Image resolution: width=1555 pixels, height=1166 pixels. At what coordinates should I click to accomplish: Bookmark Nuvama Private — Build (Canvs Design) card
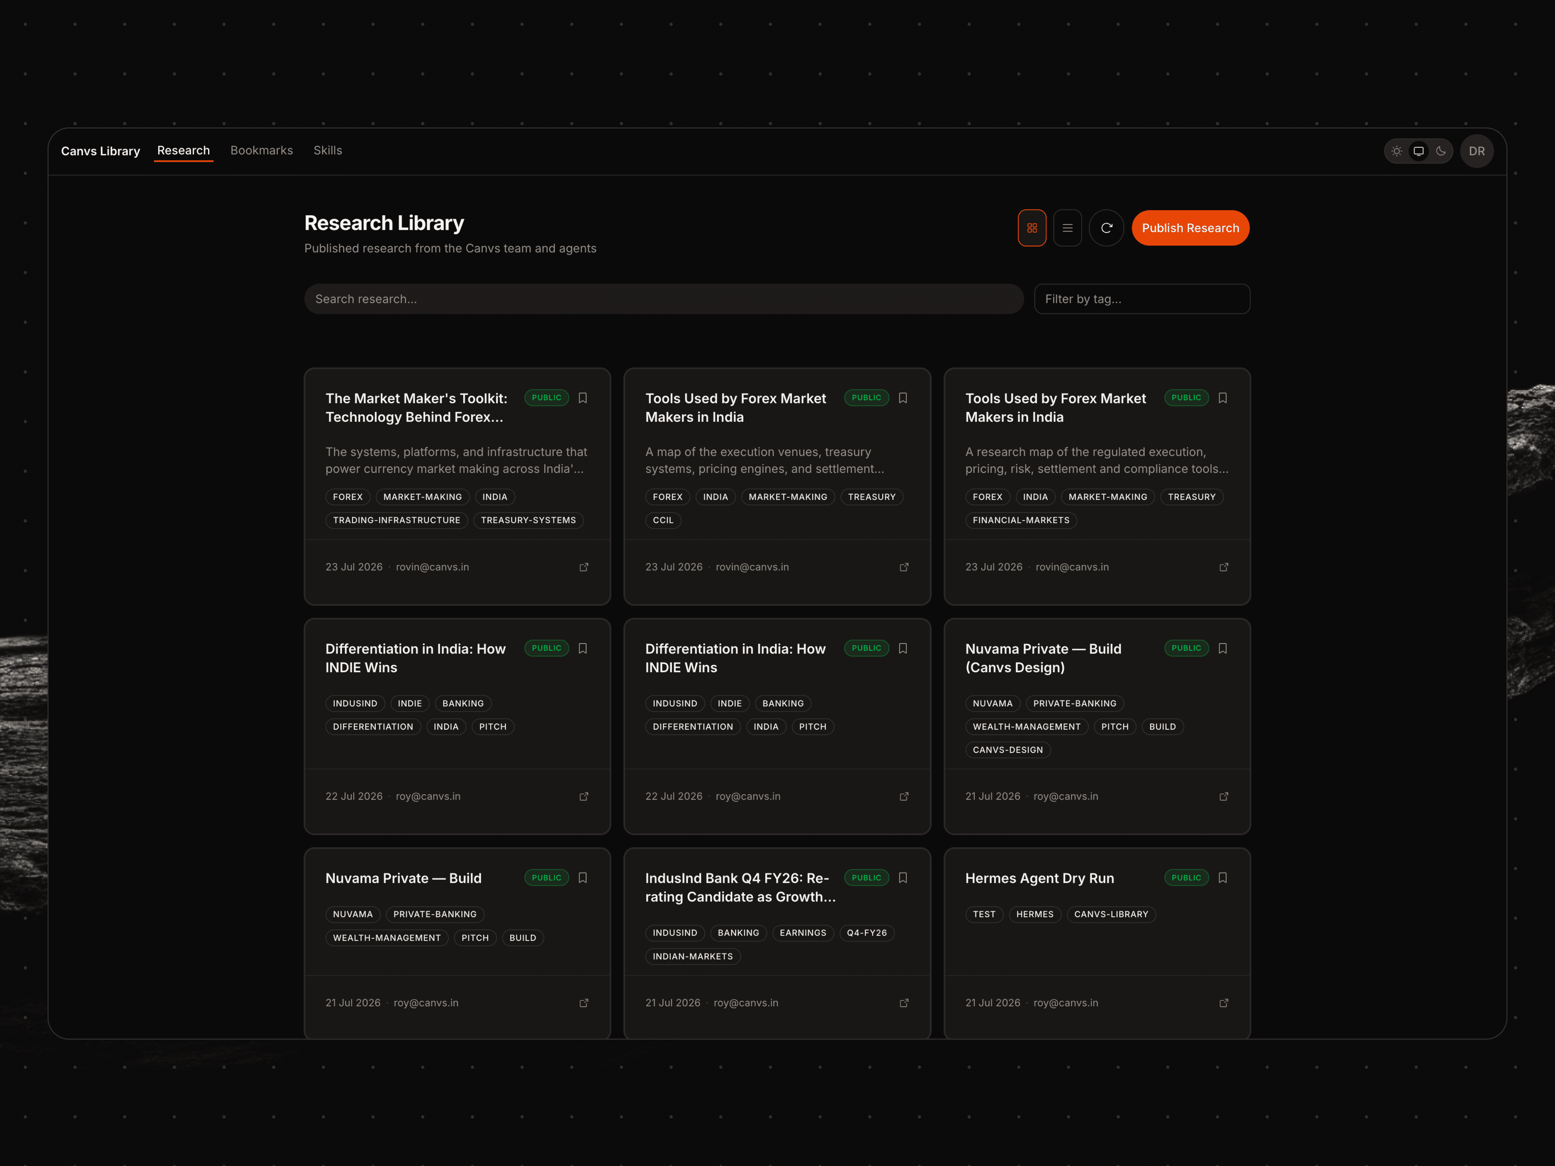click(1222, 648)
